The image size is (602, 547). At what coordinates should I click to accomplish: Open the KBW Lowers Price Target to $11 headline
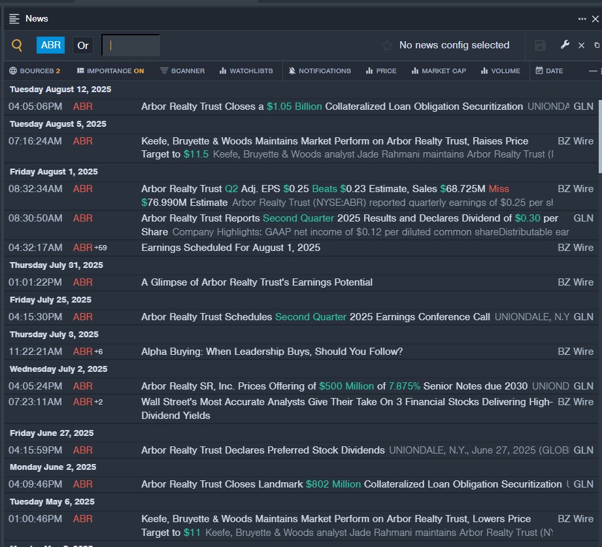click(336, 525)
